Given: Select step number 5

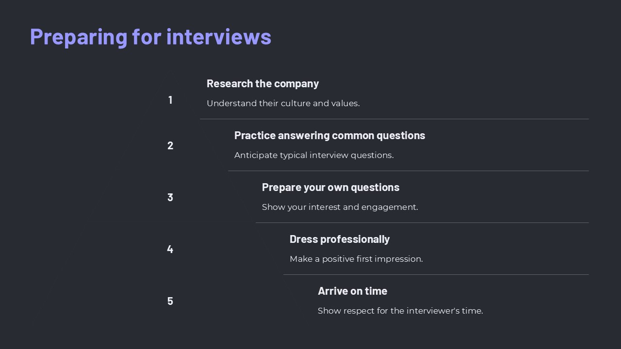Looking at the screenshot, I should click(x=170, y=301).
